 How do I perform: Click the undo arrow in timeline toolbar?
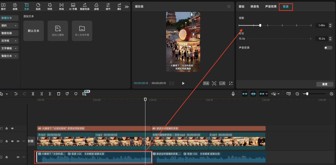pos(16,94)
